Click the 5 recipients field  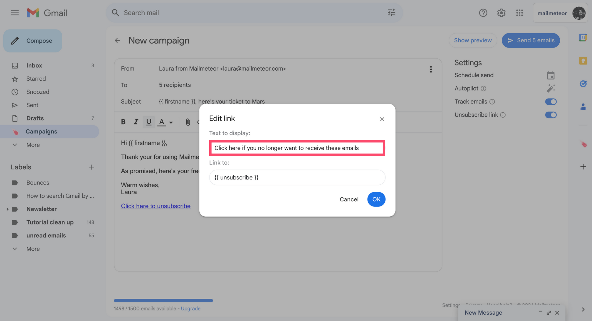175,85
